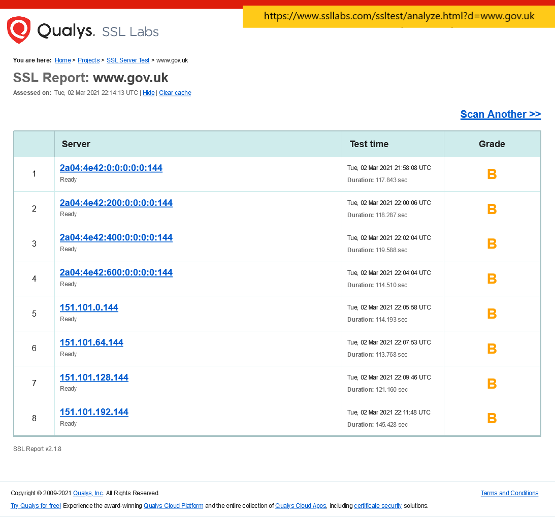Click Duration 114.510 sec text

pyautogui.click(x=377, y=285)
